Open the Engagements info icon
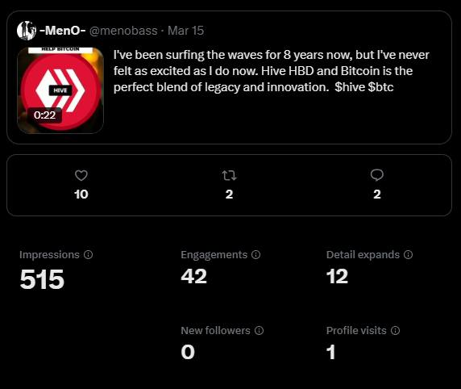The height and width of the screenshot is (389, 461). (x=255, y=255)
